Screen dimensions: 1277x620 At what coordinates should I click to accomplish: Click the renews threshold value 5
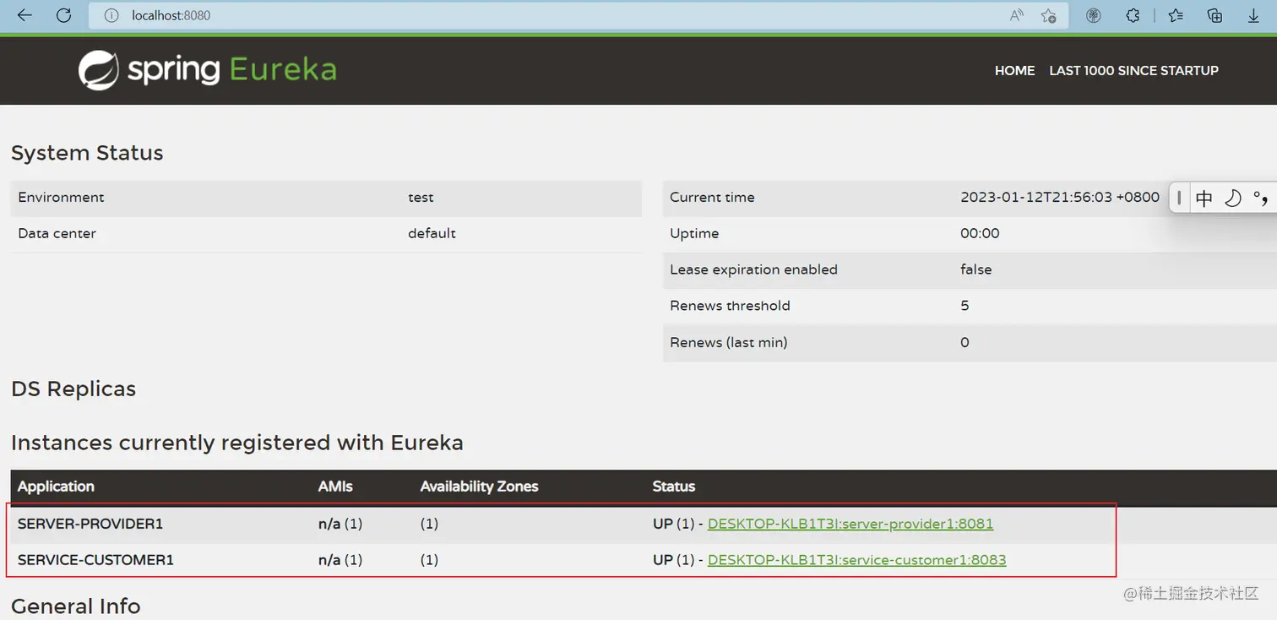point(965,307)
